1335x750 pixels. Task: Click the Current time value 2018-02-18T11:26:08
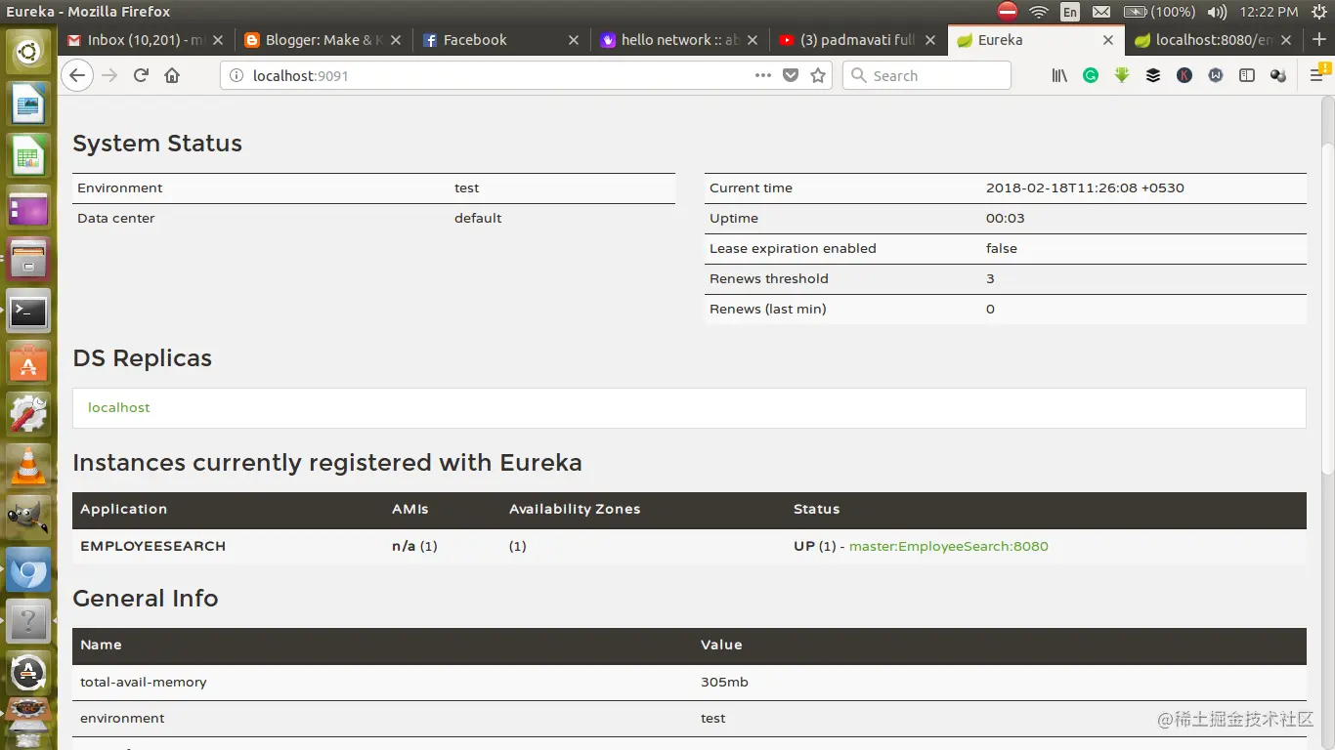tap(1085, 187)
